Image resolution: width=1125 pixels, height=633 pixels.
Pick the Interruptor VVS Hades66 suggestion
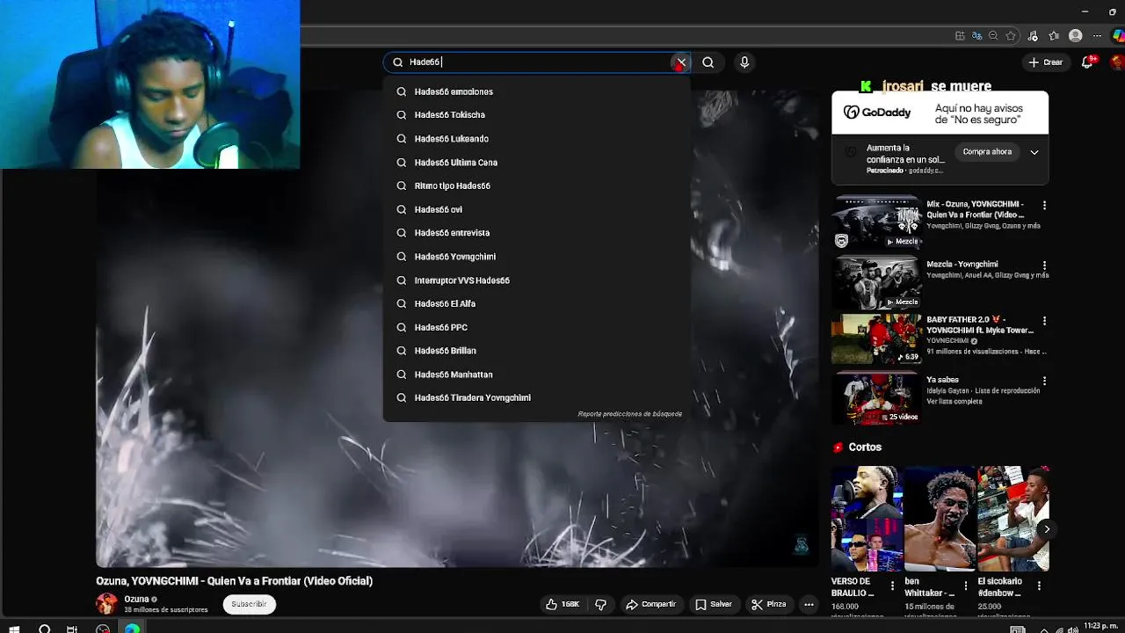[536, 280]
